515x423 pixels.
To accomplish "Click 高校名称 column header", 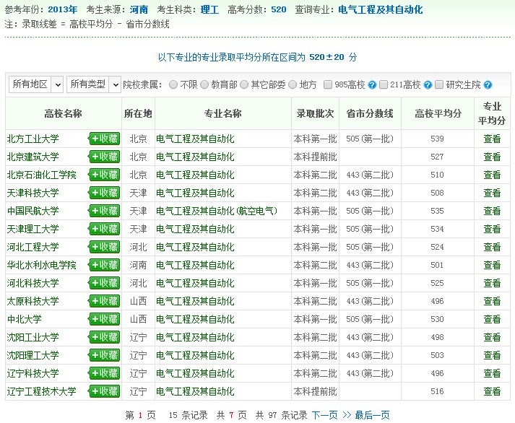I will (x=63, y=113).
